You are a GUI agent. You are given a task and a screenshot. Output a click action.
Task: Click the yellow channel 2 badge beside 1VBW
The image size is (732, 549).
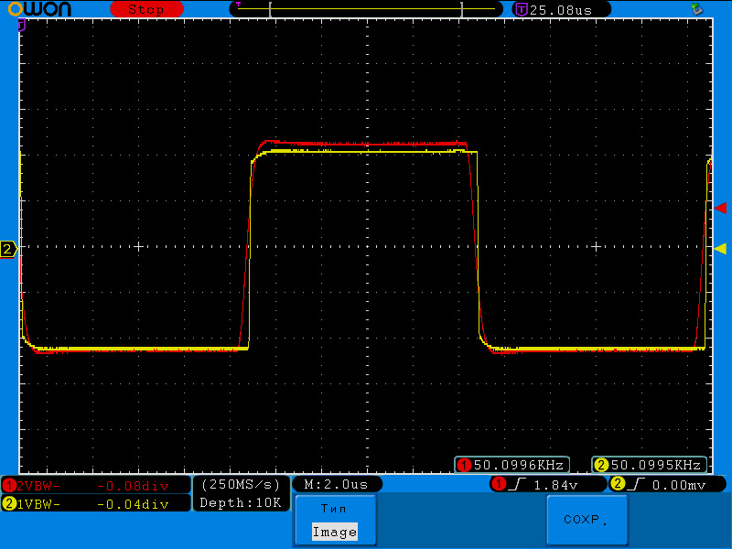pos(9,504)
